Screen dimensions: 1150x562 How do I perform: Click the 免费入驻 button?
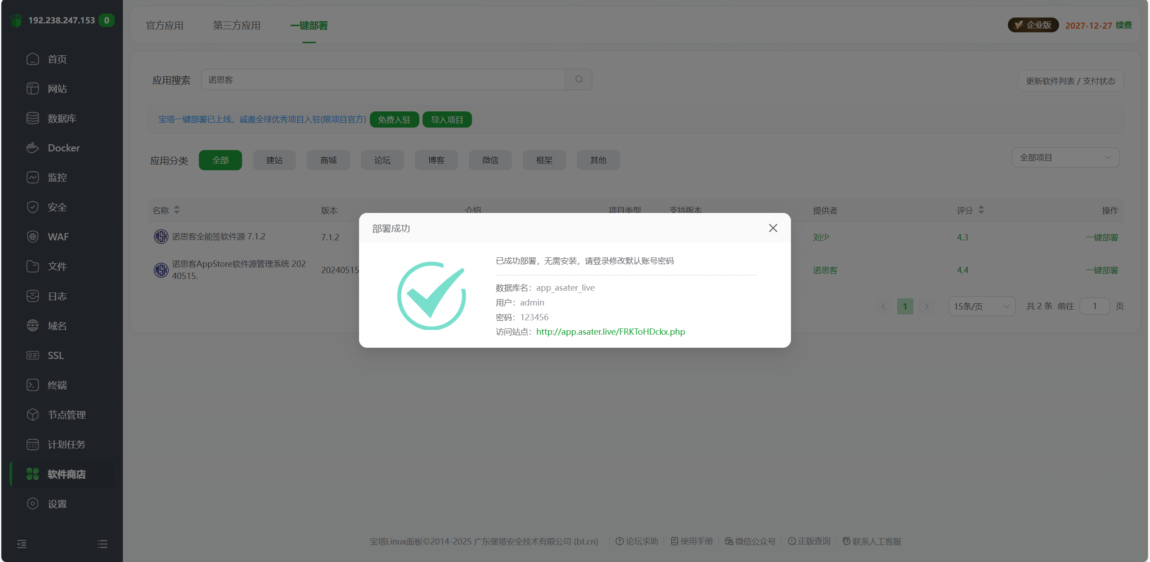tap(394, 119)
